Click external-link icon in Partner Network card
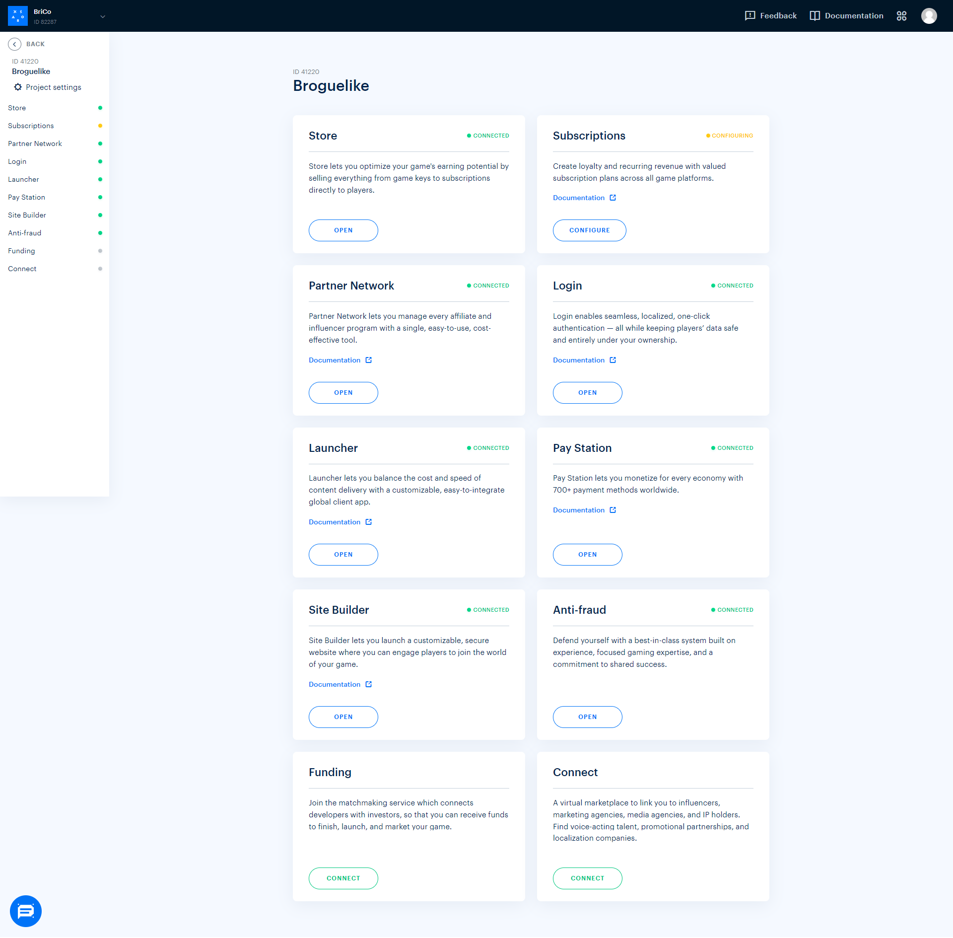The width and height of the screenshot is (953, 938). point(369,360)
